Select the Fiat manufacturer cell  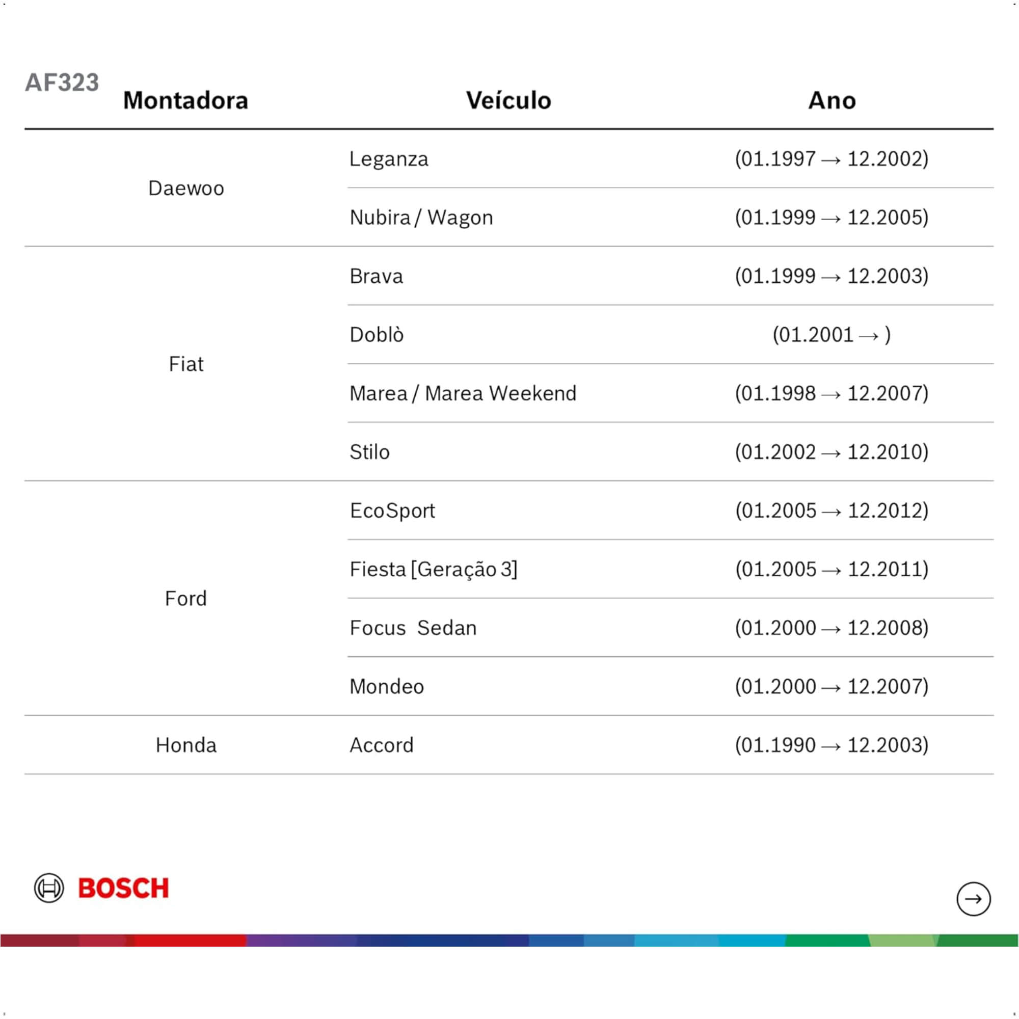[186, 364]
